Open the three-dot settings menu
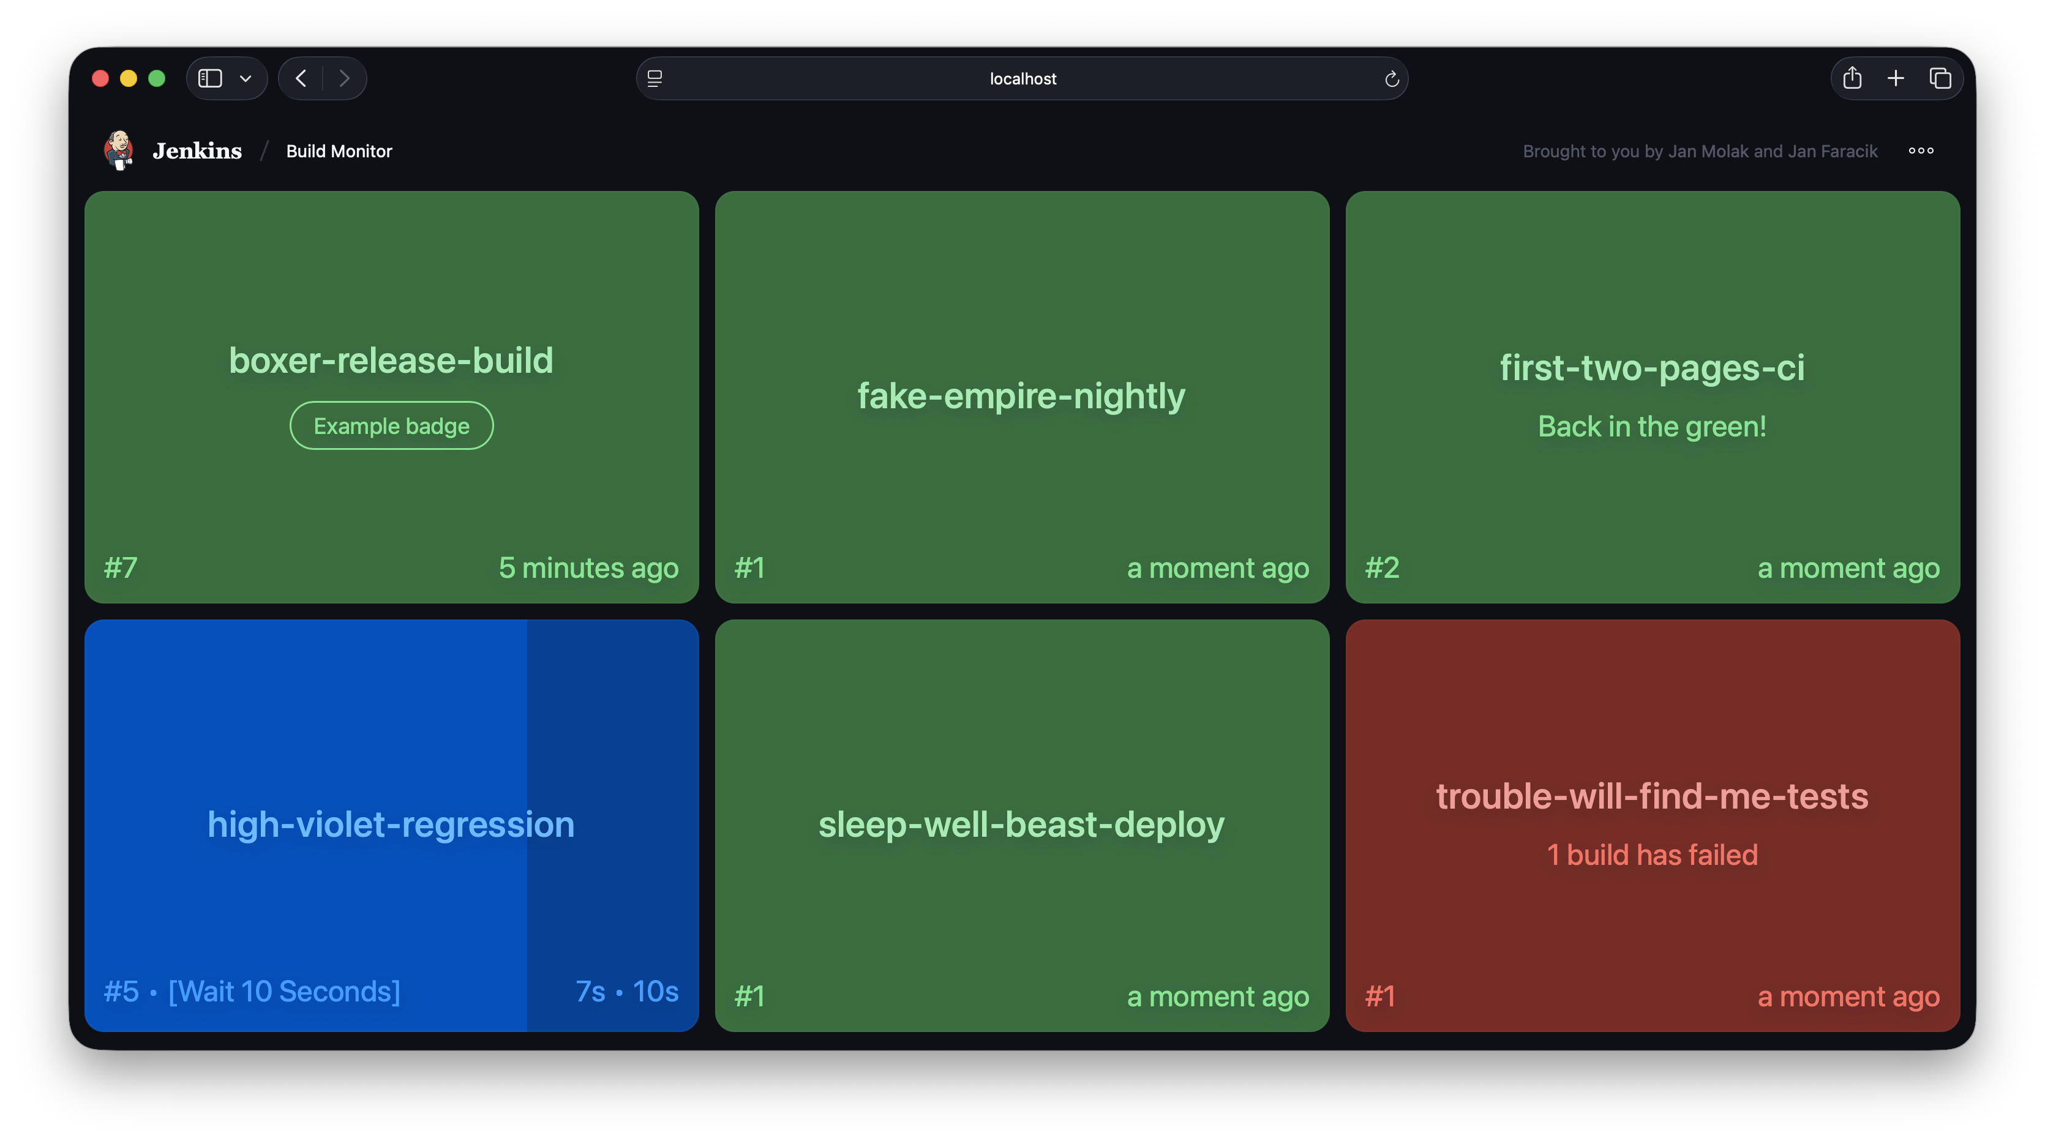2045x1141 pixels. coord(1920,151)
